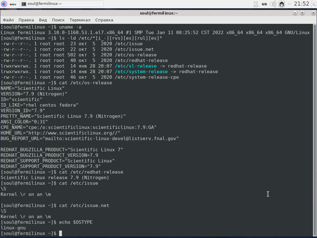Click the REDHAT_BUGZILLA_PRODUCT_VERSION=7.9 line

point(49,155)
